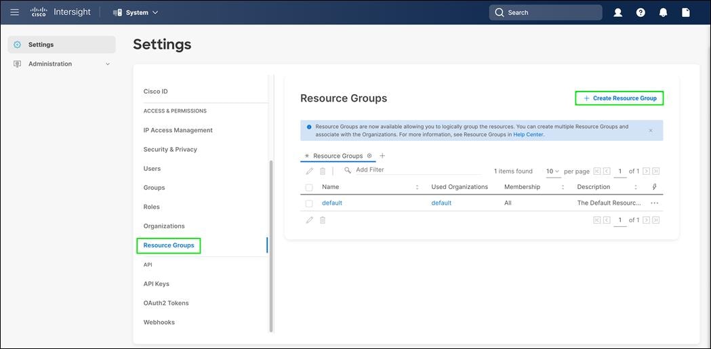This screenshot has height=349, width=711.
Task: Expand the Administration sidebar section
Action: click(x=62, y=64)
